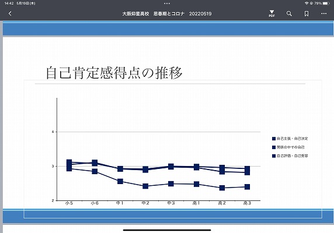Bookmark this page with the bookmark icon
The image size is (334, 233).
(307, 13)
